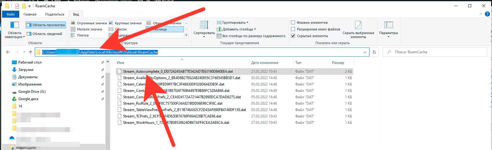The image size is (492, 150).
Task: Open Документы in navigation pane
Action: (28, 77)
